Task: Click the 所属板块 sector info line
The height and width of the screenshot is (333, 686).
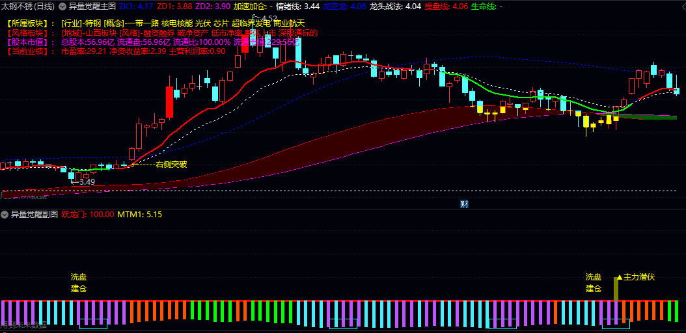Action: pyautogui.click(x=156, y=23)
